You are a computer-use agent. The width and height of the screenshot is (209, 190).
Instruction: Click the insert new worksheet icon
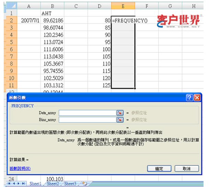click(x=84, y=184)
